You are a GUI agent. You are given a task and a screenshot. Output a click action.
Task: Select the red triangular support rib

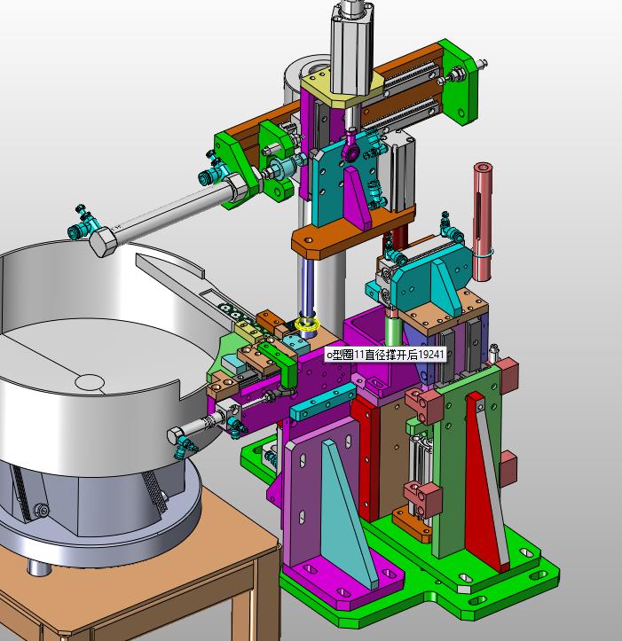[482, 482]
